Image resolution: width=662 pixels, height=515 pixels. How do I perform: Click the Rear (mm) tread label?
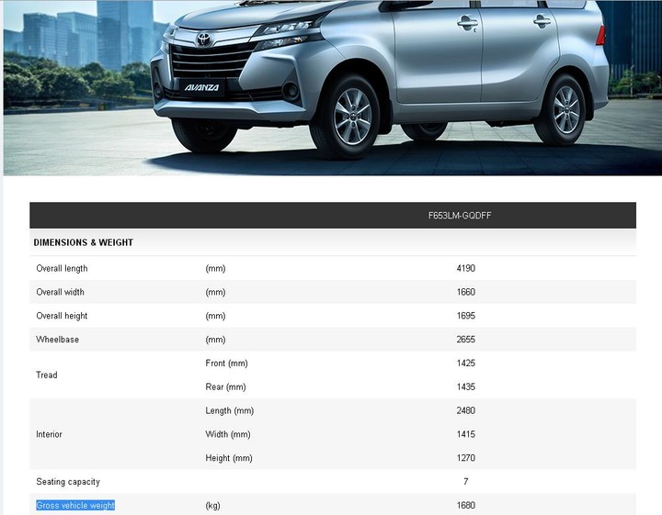225,386
